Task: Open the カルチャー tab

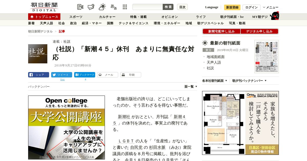Action: [107, 17]
